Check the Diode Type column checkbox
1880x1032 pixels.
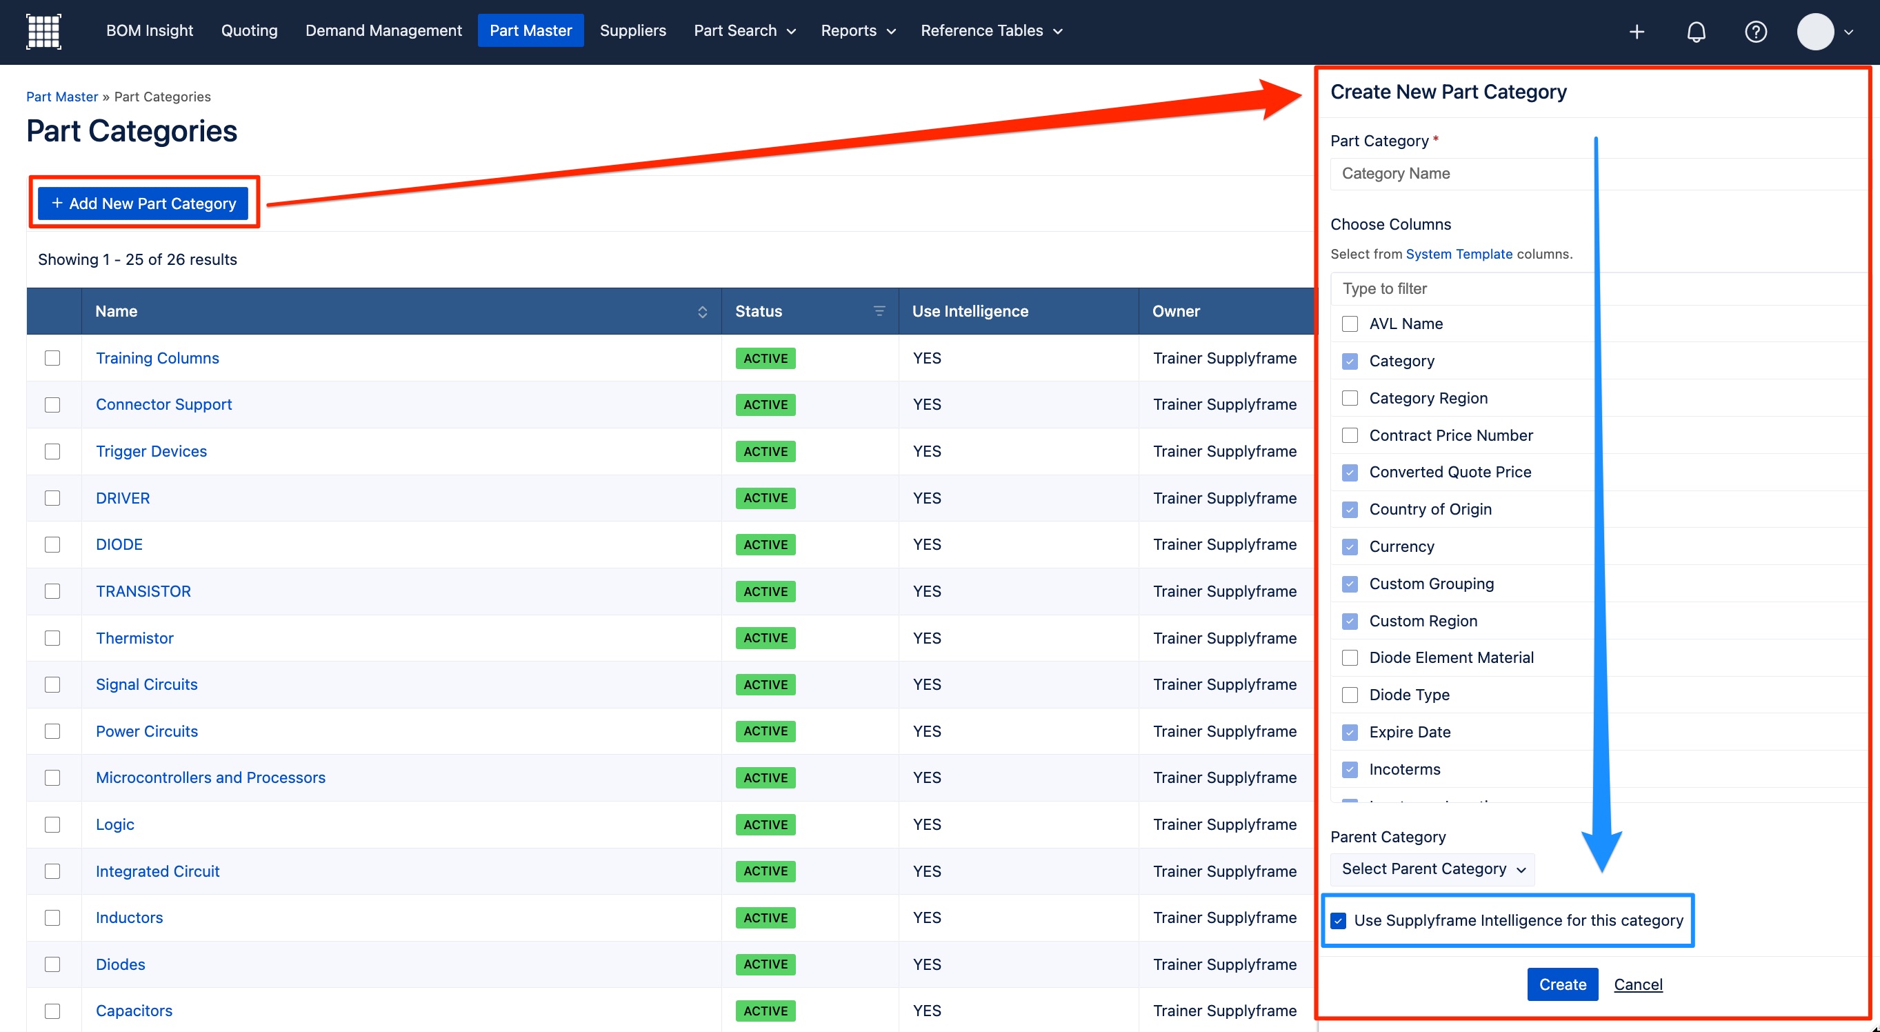click(1350, 695)
